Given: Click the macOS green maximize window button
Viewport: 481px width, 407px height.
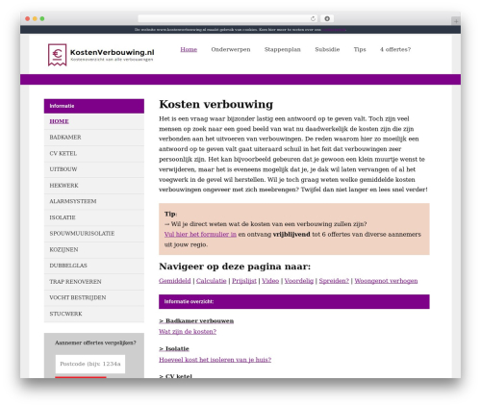Looking at the screenshot, I should coord(42,19).
